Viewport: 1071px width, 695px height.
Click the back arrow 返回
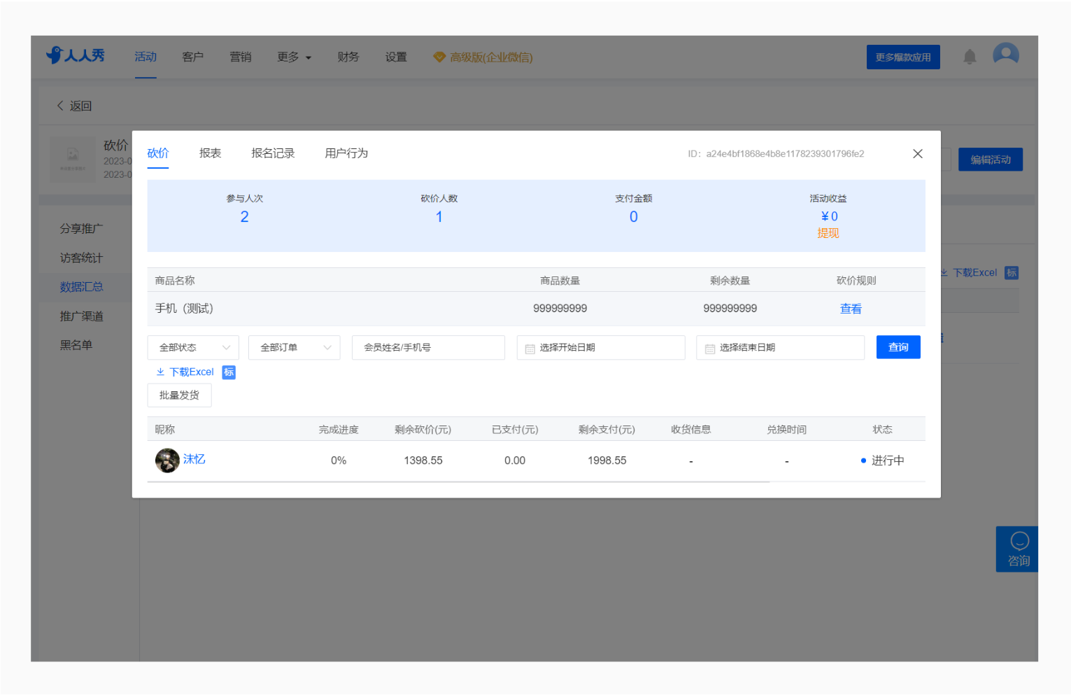[74, 106]
